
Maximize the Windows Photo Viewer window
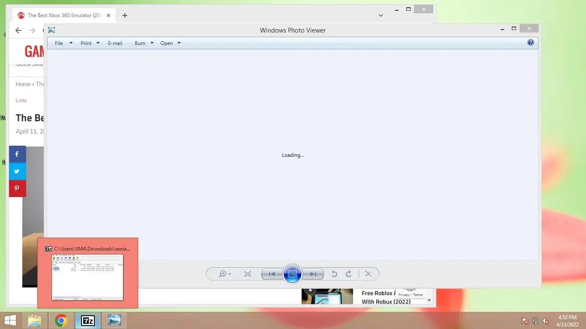(514, 29)
